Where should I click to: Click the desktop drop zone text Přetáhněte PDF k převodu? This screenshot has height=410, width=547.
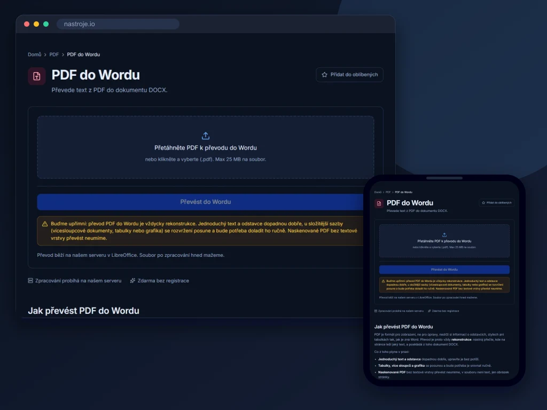click(x=206, y=148)
